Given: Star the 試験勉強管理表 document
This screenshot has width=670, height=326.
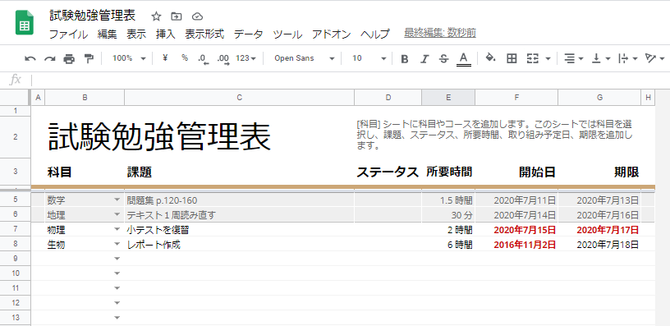Looking at the screenshot, I should [x=156, y=16].
